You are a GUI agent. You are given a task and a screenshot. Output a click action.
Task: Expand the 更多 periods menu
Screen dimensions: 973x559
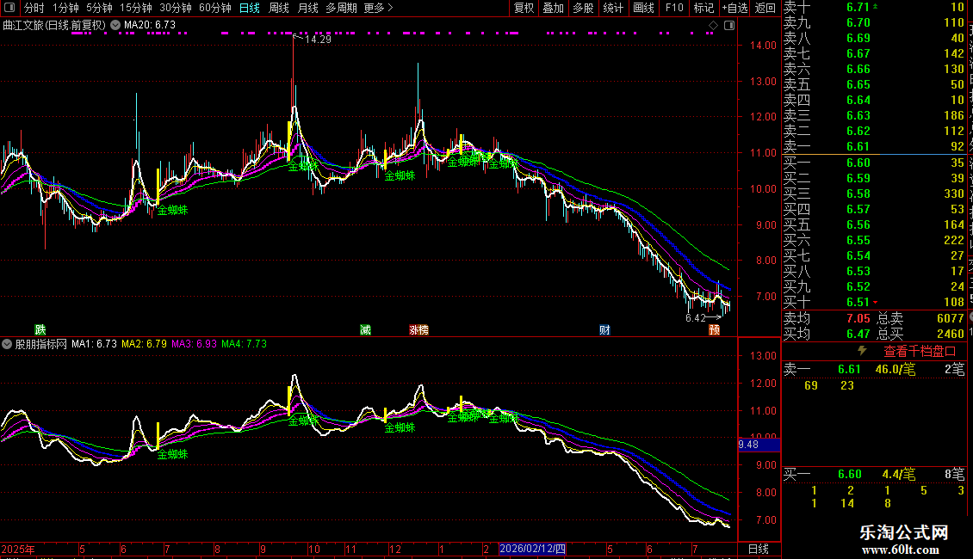378,8
